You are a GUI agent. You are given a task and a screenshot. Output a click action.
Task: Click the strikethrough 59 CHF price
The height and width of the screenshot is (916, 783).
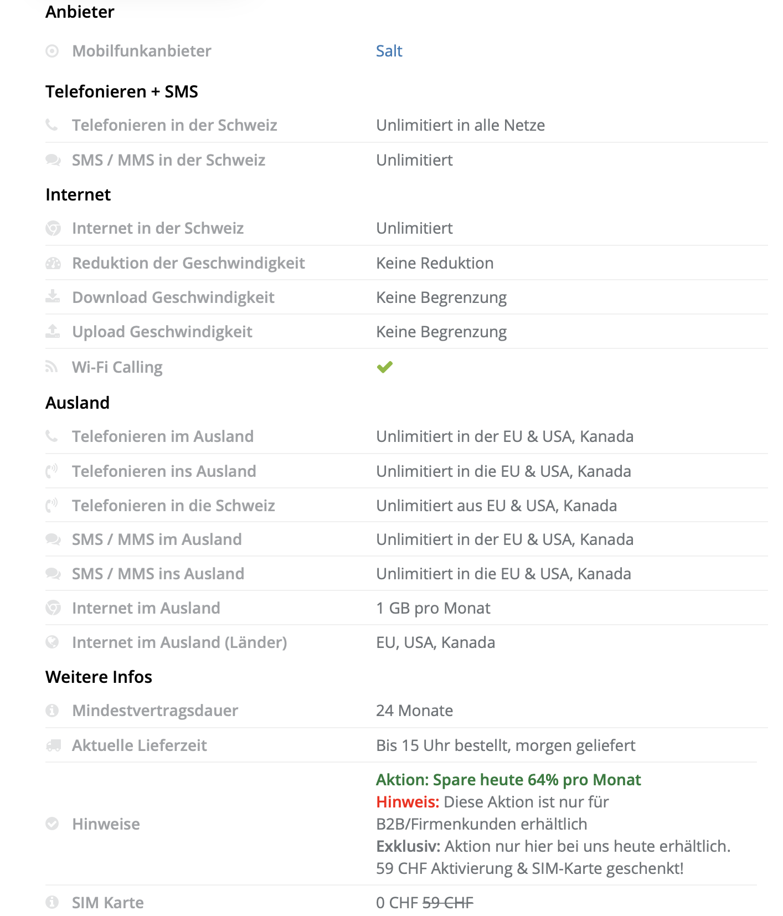click(x=447, y=903)
